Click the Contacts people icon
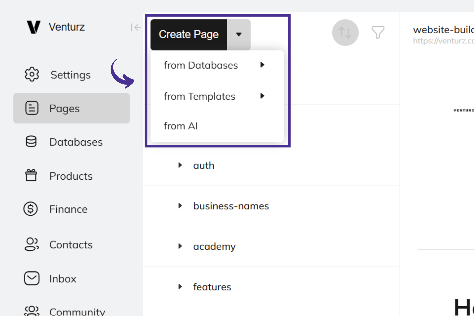This screenshot has height=316, width=474. coord(32,244)
